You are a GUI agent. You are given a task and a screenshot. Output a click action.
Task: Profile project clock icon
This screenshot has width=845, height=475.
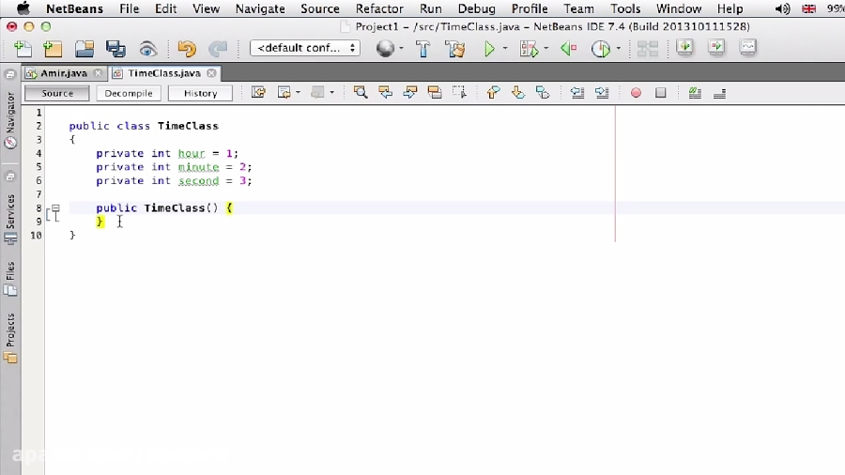(x=600, y=49)
